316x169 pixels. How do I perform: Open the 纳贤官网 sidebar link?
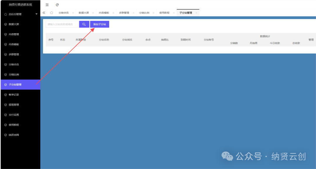tap(14, 135)
